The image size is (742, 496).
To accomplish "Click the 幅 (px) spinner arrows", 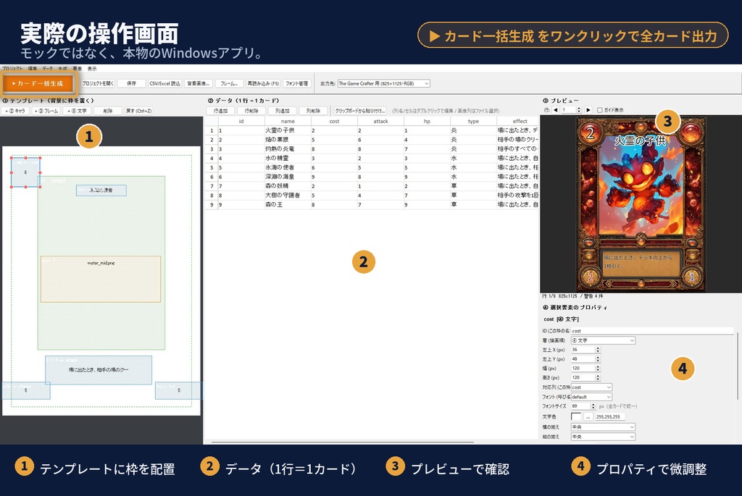I will pyautogui.click(x=598, y=368).
